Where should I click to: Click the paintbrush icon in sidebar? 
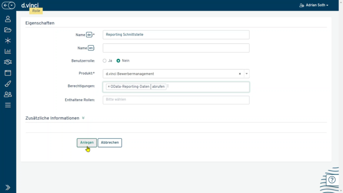(8, 83)
